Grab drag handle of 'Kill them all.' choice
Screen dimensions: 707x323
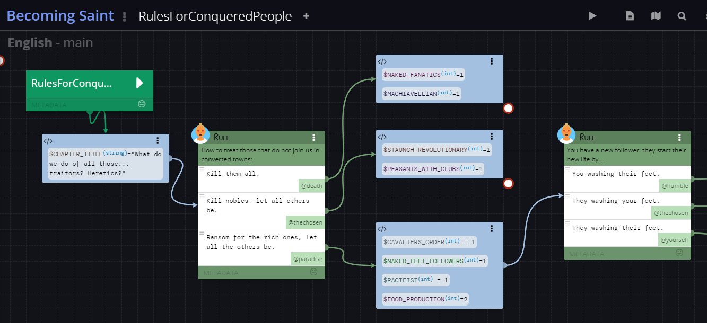click(x=202, y=169)
